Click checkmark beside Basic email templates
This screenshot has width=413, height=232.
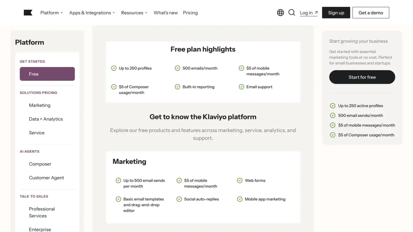point(118,199)
